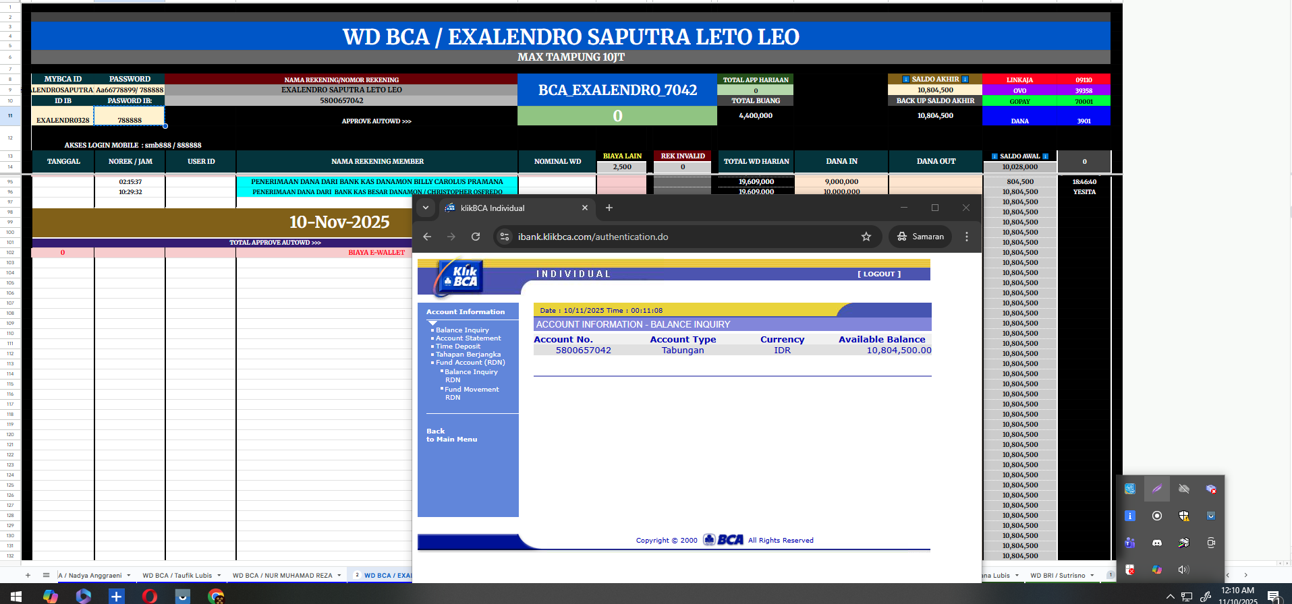Viewport: 1292px width, 604px height.
Task: Switch to WD BCA / NUR MUHAMAD REZA sheet
Action: pos(282,576)
